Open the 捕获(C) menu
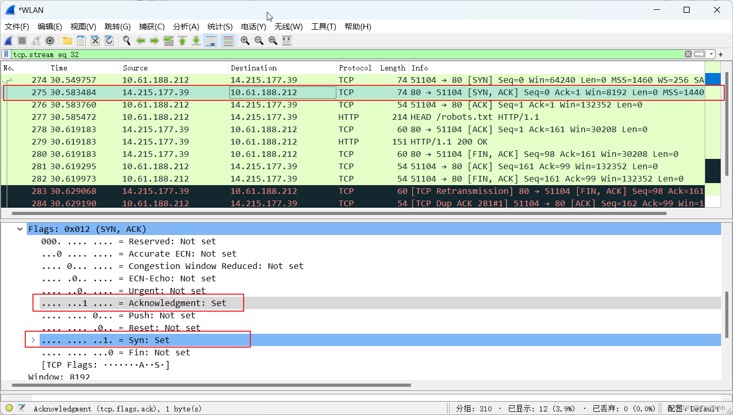Screen dimensions: 733x415 (x=152, y=27)
